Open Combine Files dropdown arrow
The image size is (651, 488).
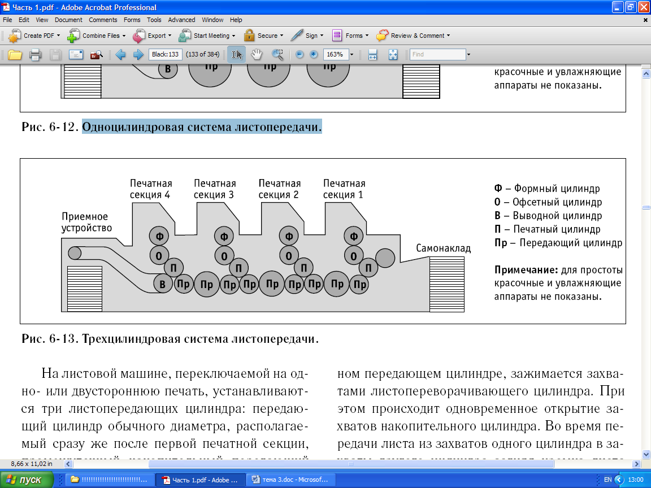tap(124, 36)
